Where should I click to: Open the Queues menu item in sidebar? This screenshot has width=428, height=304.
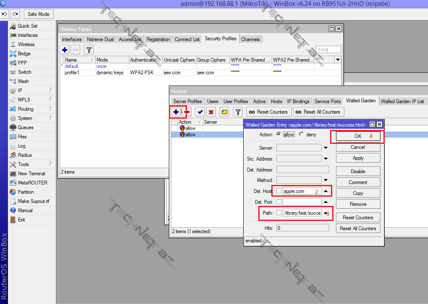[x=25, y=127]
